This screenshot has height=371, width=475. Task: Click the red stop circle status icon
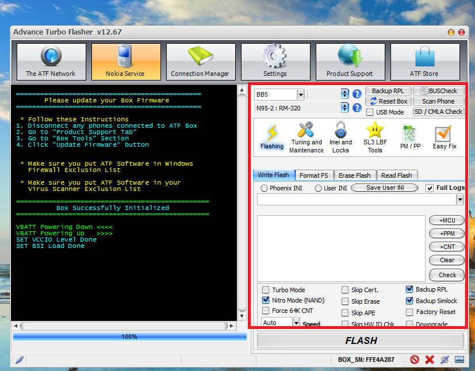click(415, 359)
